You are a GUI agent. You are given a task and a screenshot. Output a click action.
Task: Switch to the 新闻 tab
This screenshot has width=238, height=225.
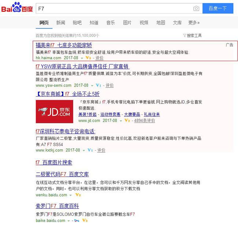(60, 23)
